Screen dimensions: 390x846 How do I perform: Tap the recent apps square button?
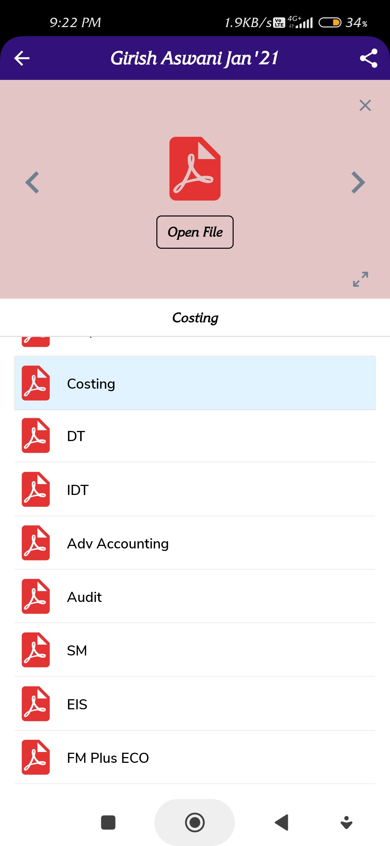tap(108, 822)
